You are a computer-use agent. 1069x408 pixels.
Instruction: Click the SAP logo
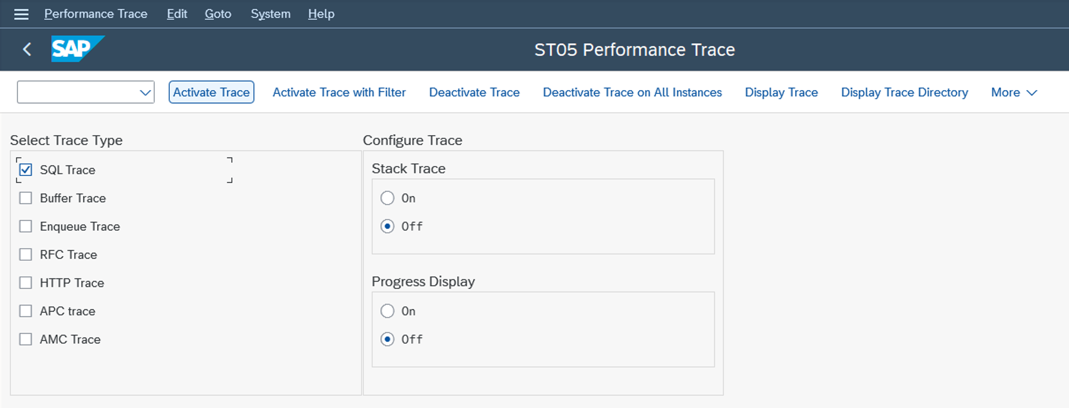tap(77, 49)
